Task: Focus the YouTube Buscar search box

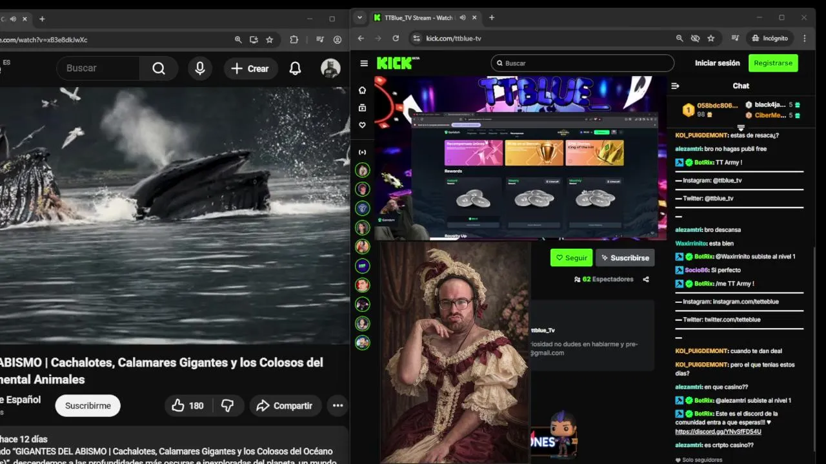Action: tap(97, 68)
